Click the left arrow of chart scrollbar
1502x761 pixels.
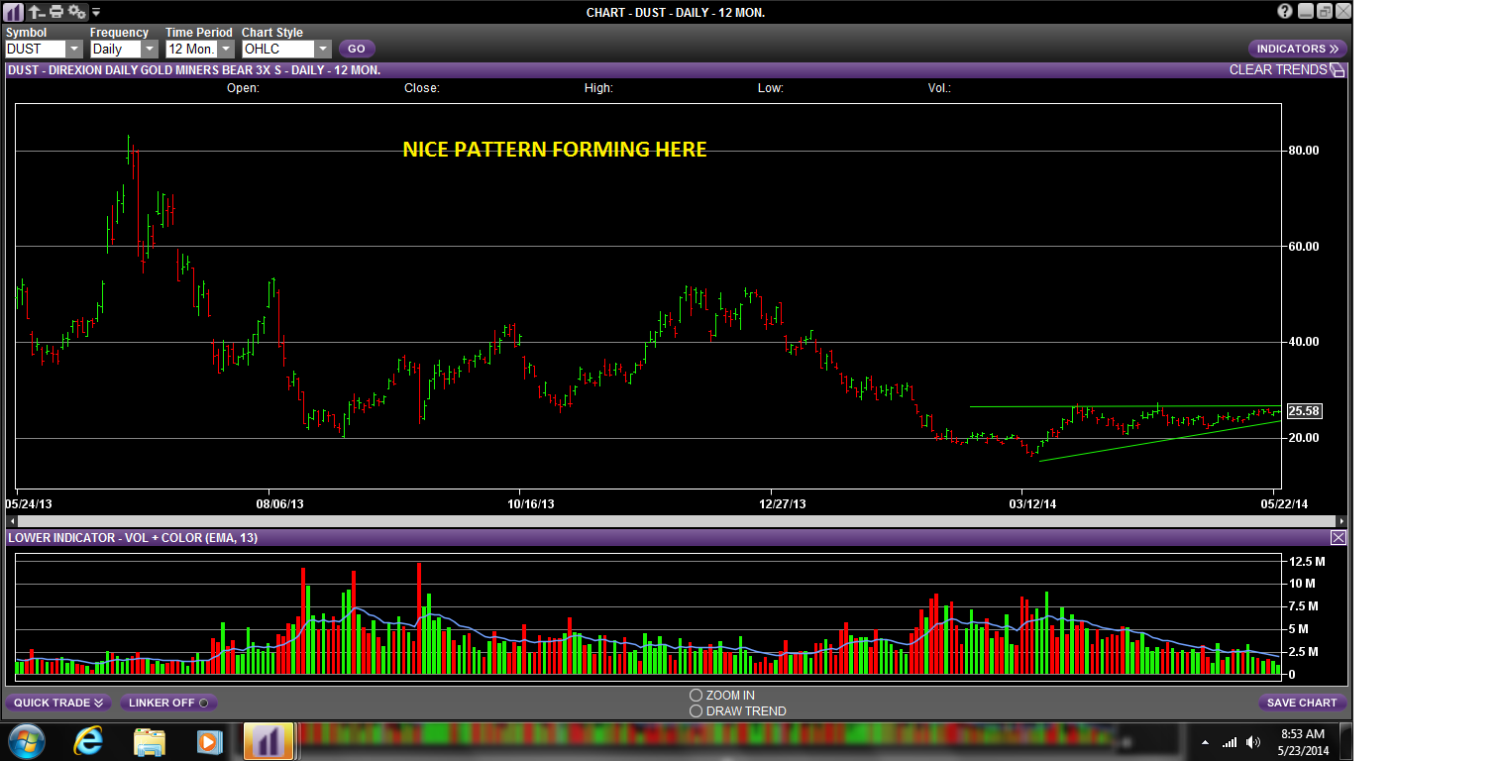[12, 521]
